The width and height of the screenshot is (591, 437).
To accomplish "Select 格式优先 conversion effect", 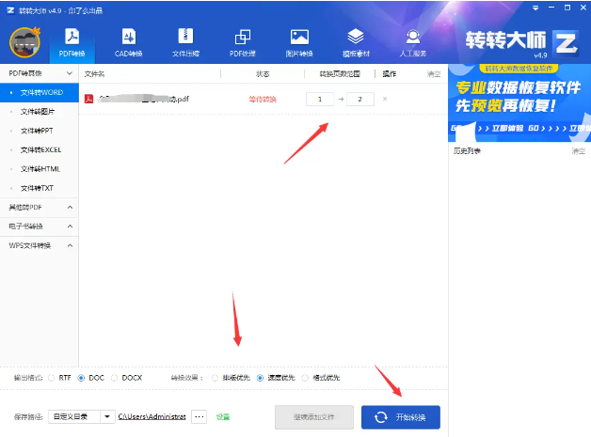I will [x=305, y=378].
